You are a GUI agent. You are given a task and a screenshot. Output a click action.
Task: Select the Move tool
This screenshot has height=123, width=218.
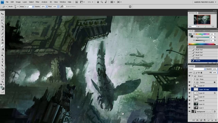click(x=2, y=14)
